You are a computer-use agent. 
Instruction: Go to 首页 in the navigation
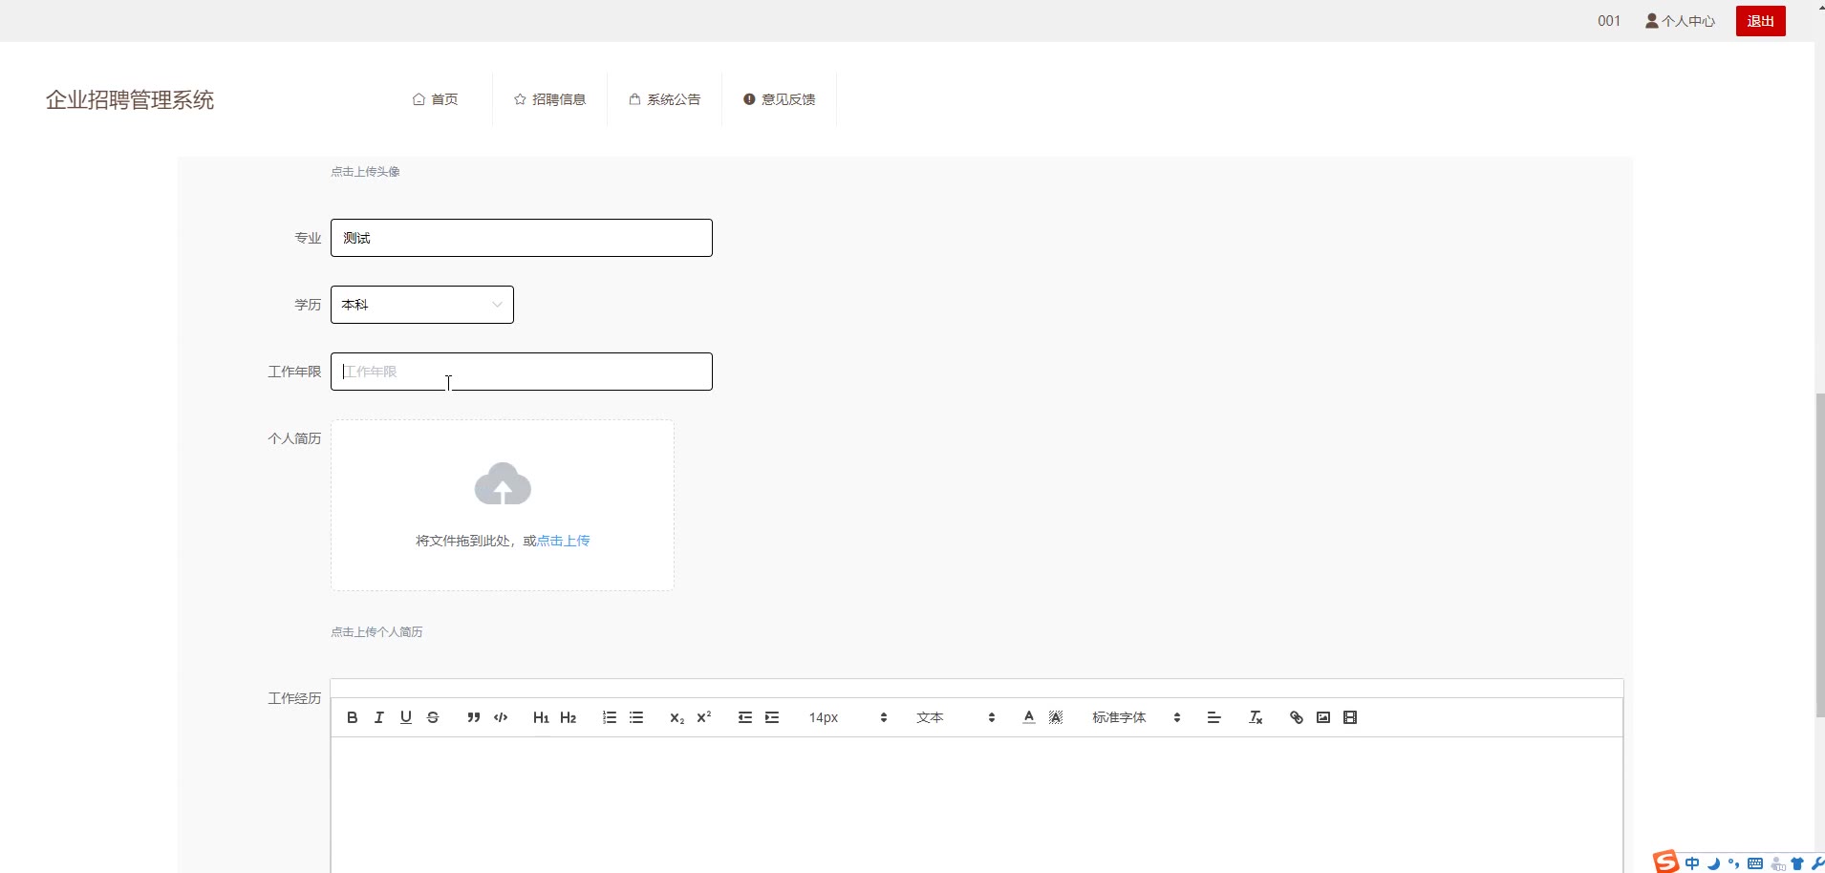[436, 99]
